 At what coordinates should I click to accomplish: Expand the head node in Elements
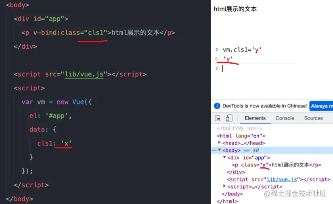point(220,142)
